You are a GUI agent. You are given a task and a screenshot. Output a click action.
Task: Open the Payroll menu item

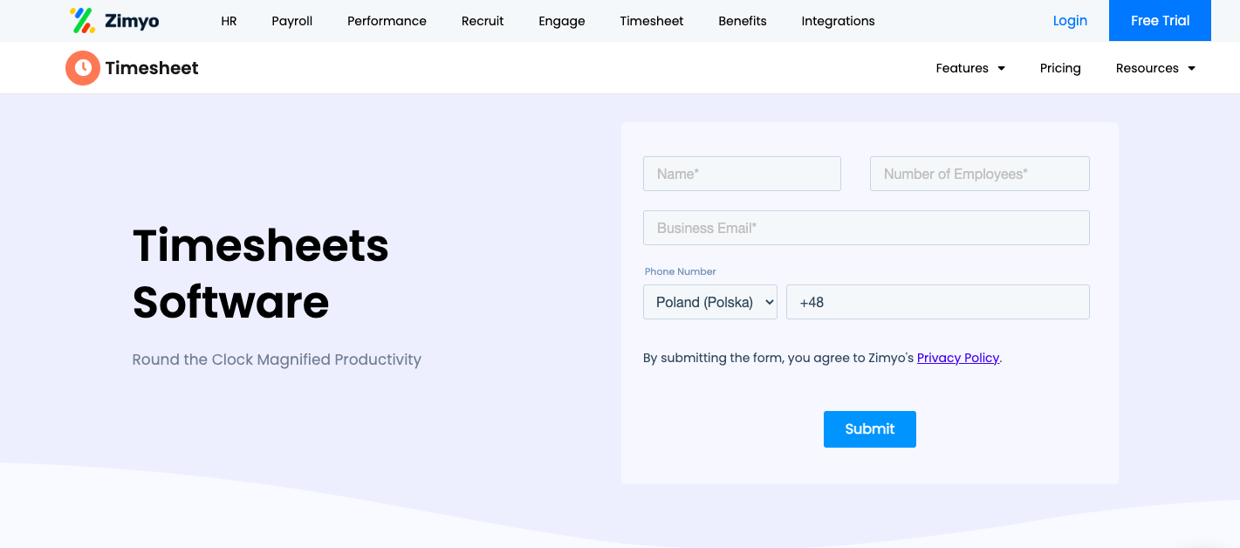pyautogui.click(x=292, y=21)
